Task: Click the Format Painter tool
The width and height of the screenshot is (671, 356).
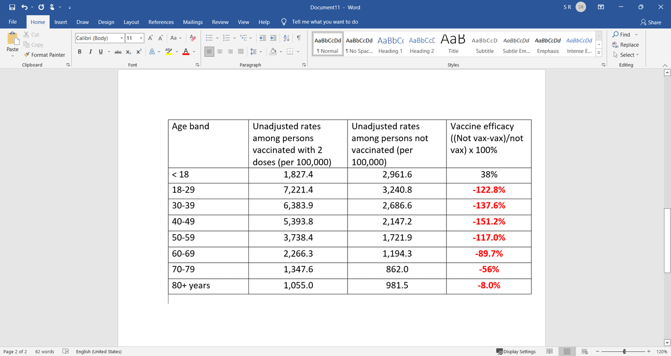Action: (45, 55)
